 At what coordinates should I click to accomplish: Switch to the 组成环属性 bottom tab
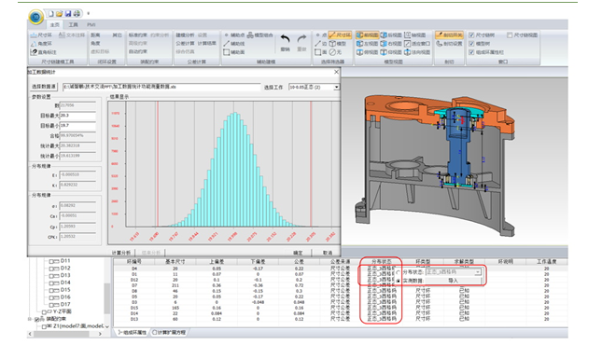pos(133,332)
